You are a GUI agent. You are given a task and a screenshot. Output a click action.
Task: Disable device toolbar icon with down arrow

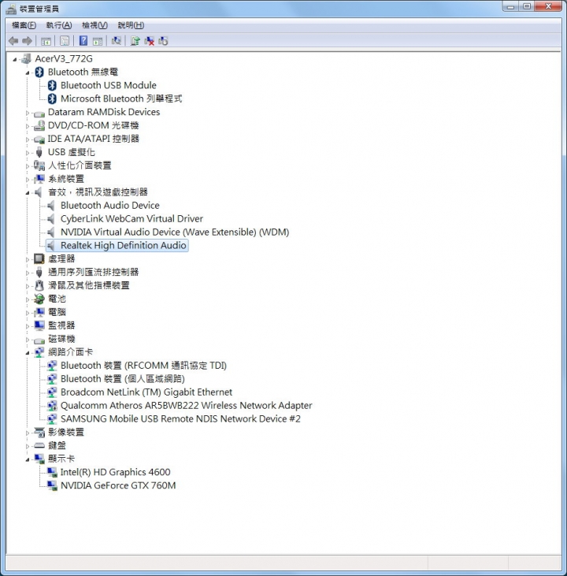click(163, 41)
